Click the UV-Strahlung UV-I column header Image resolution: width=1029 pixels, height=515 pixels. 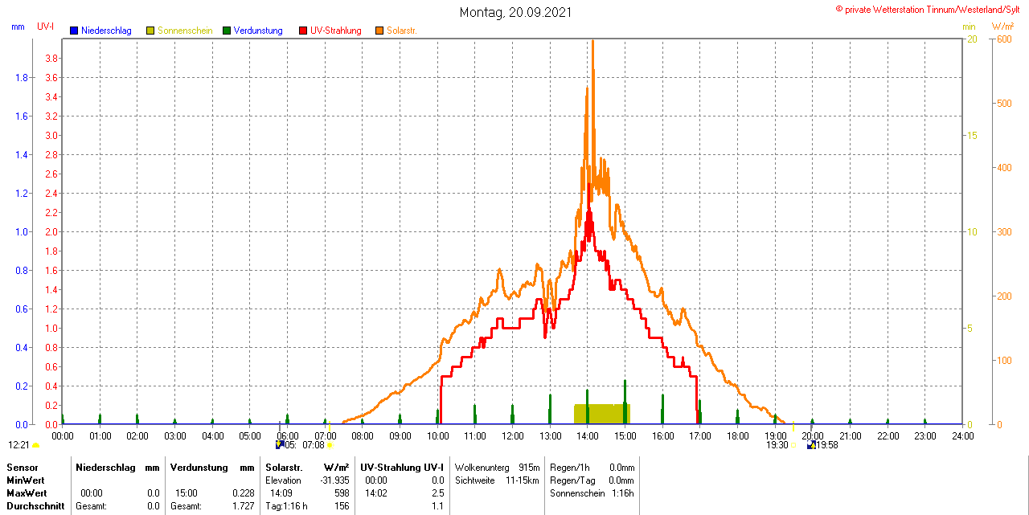402,468
